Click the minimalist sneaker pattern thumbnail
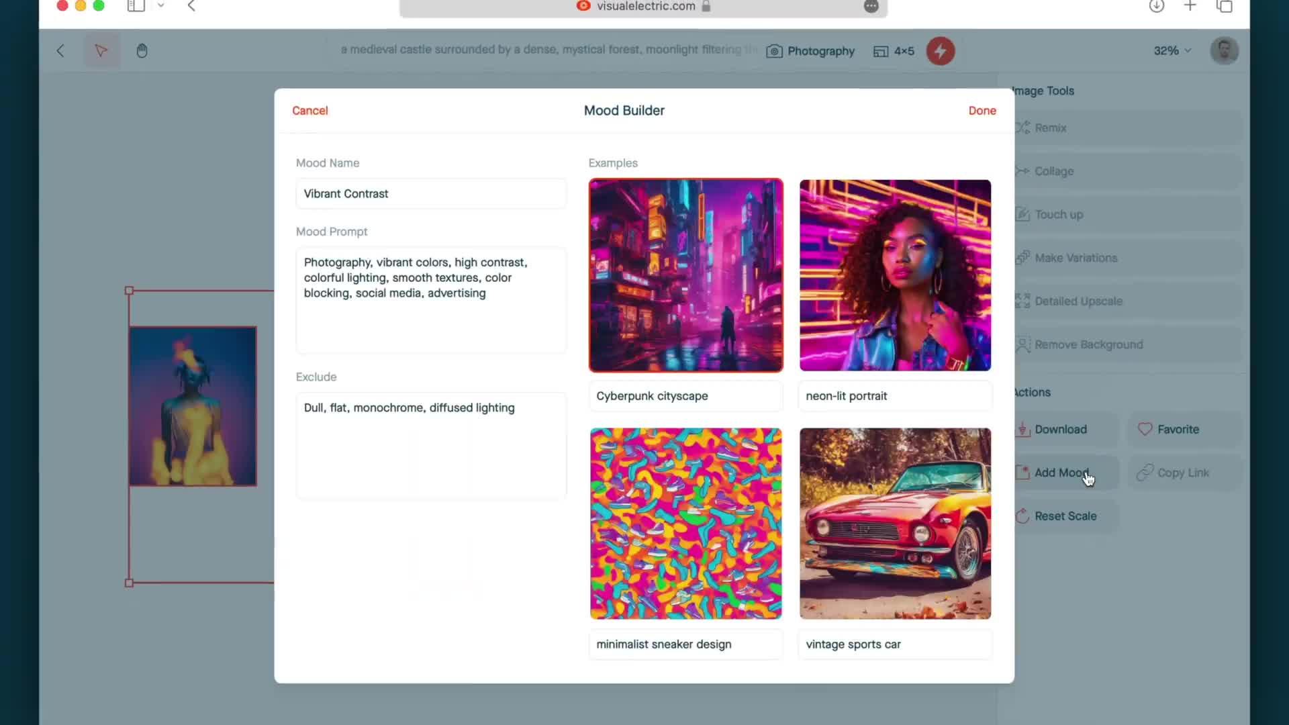This screenshot has height=725, width=1289. (685, 524)
